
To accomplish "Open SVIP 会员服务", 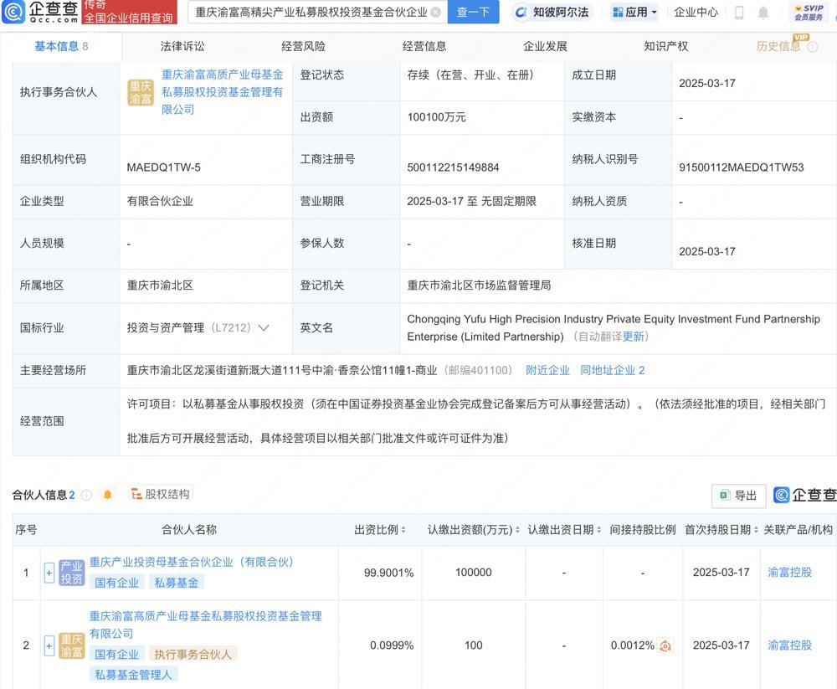I will click(809, 13).
